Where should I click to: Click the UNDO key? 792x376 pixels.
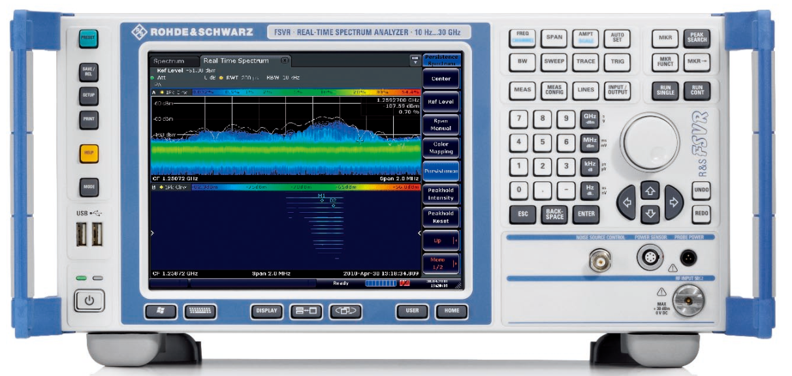click(x=702, y=190)
